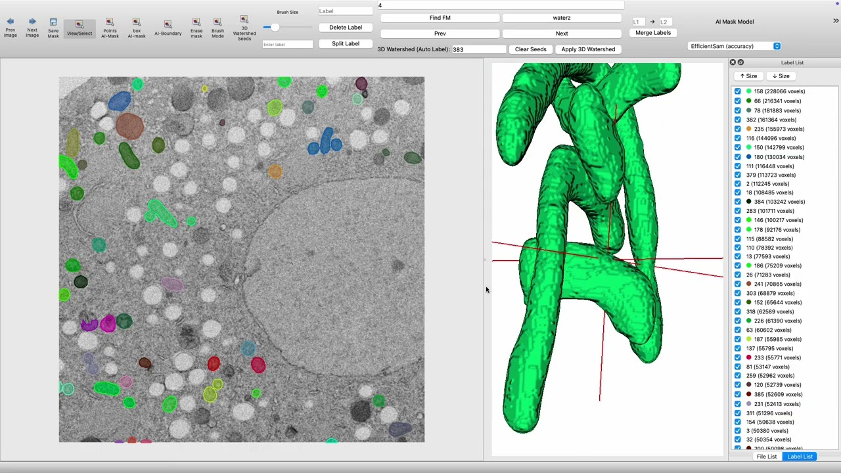The image size is (841, 473).
Task: Select label row 283 (101711 voxels)
Action: pyautogui.click(x=785, y=211)
